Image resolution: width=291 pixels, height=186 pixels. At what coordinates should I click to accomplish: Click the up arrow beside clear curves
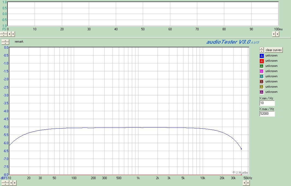(262, 49)
